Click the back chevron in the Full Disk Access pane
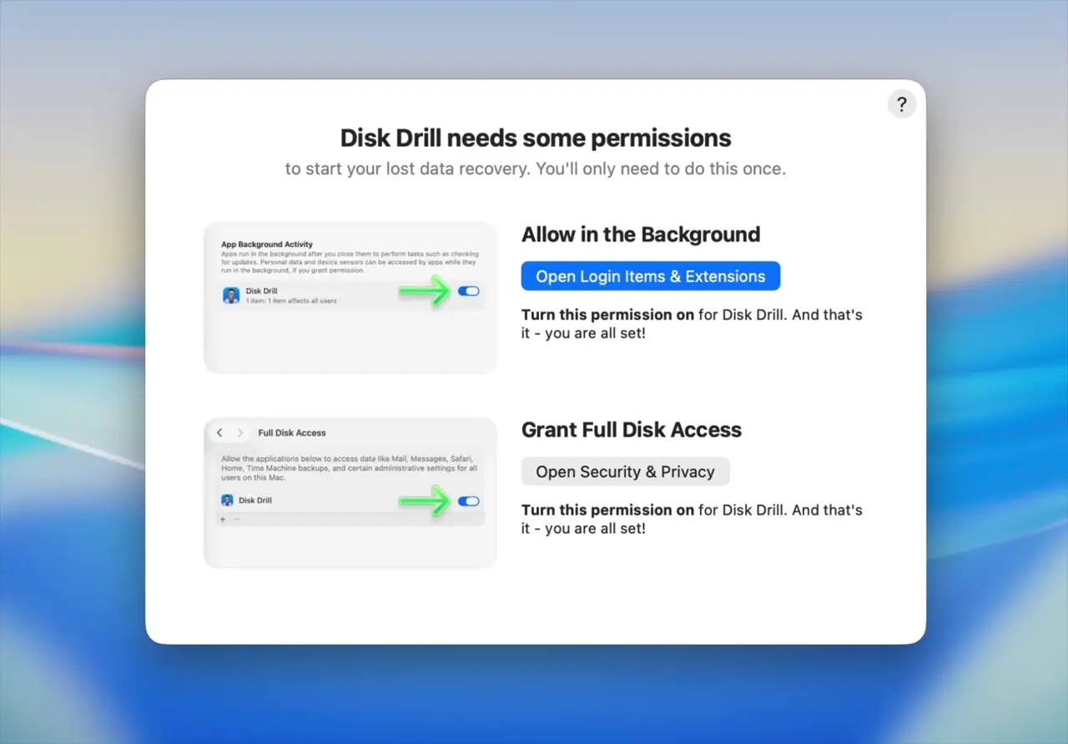Screen dimensions: 1068x744 [219, 433]
